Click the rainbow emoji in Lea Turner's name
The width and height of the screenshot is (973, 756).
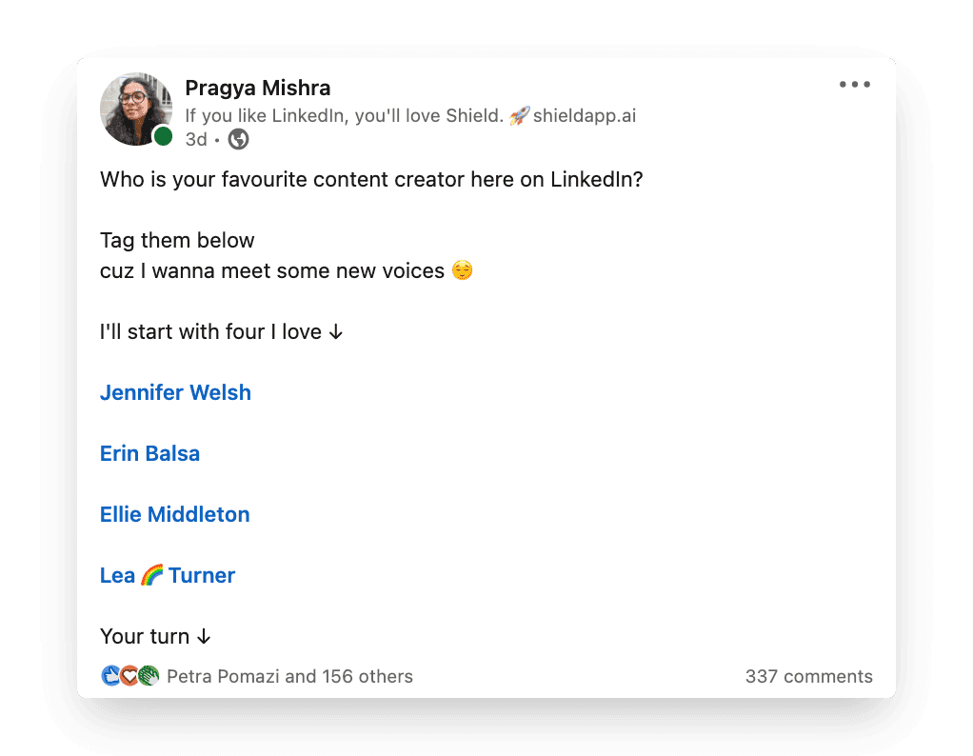[152, 575]
